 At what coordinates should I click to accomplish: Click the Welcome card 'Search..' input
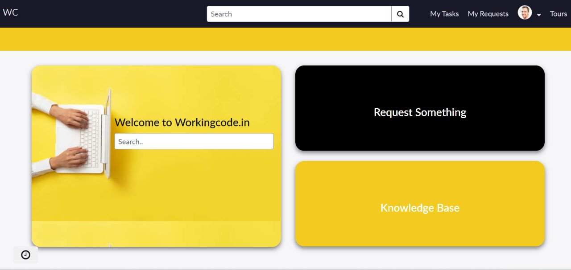194,142
